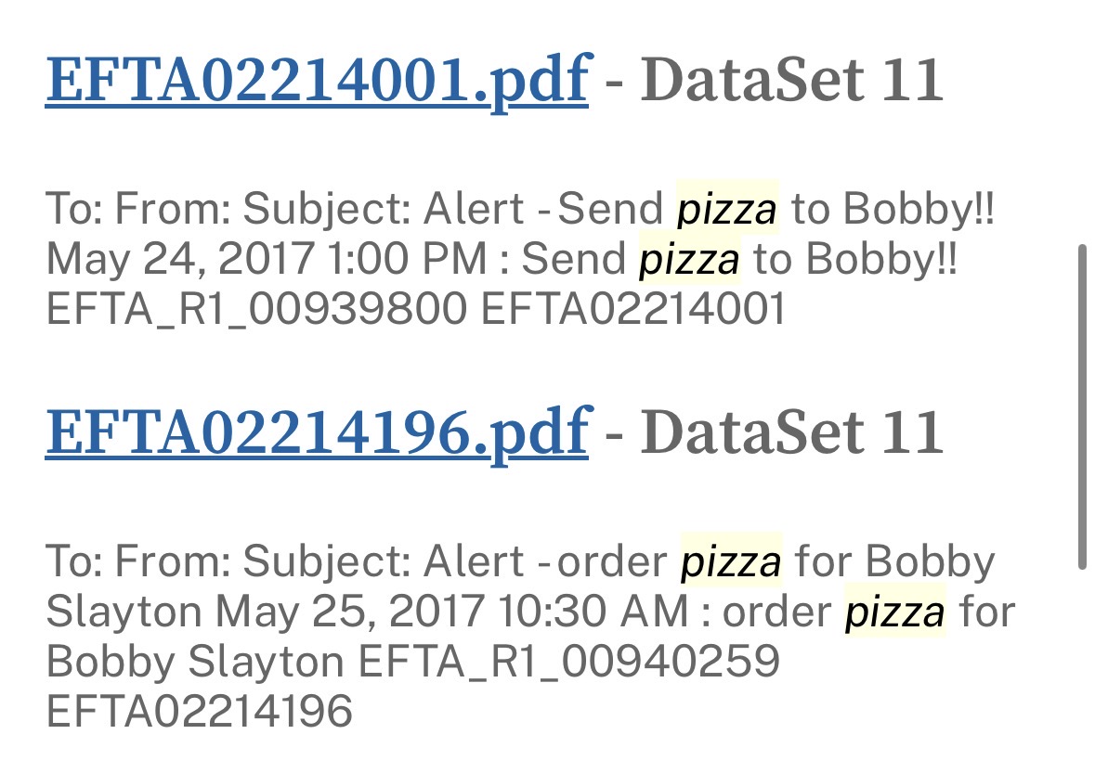
Task: Click highlighted "pizza" after "Alert - Send"
Action: [x=727, y=211]
